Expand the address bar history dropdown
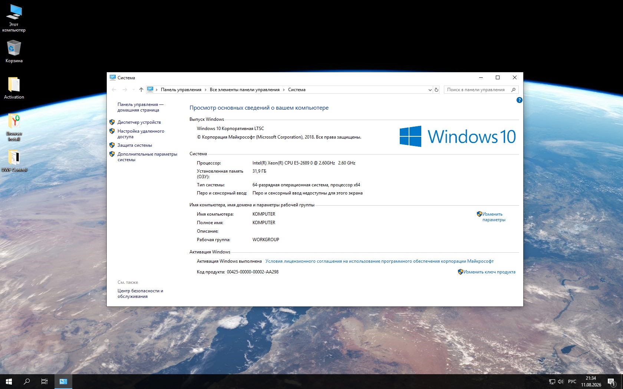 (x=430, y=90)
